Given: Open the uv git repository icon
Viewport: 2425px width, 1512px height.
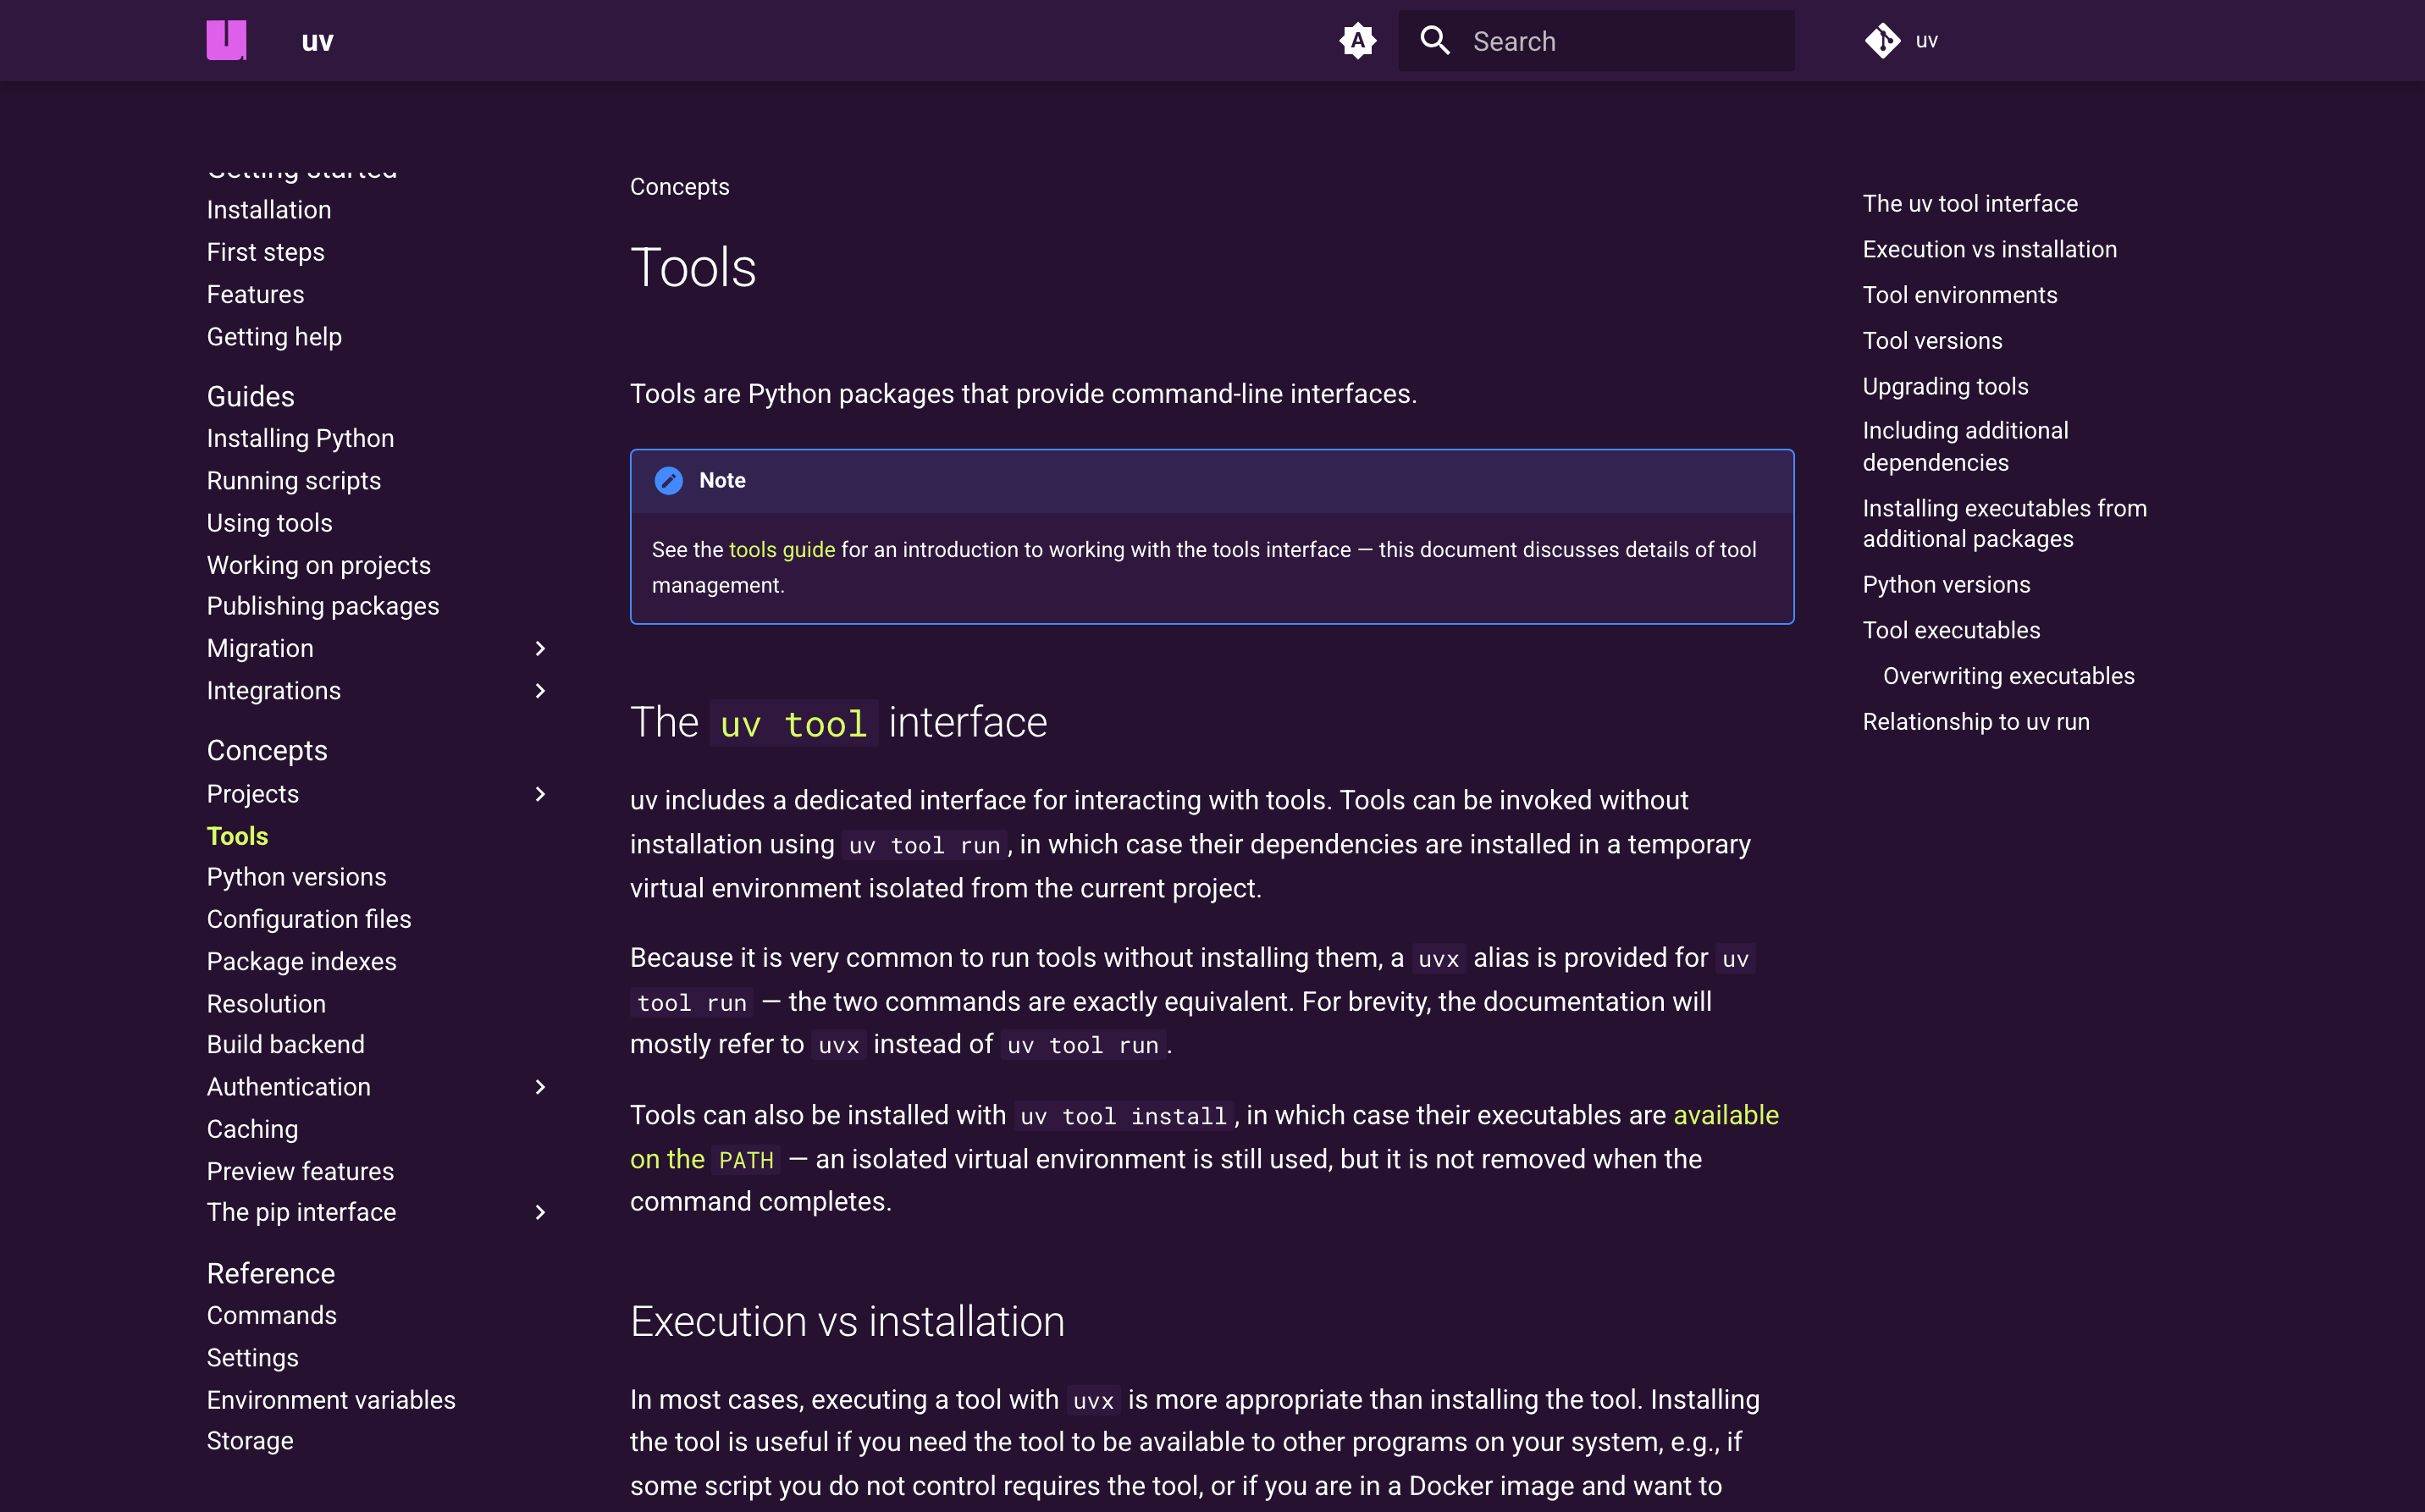Looking at the screenshot, I should (x=1882, y=41).
